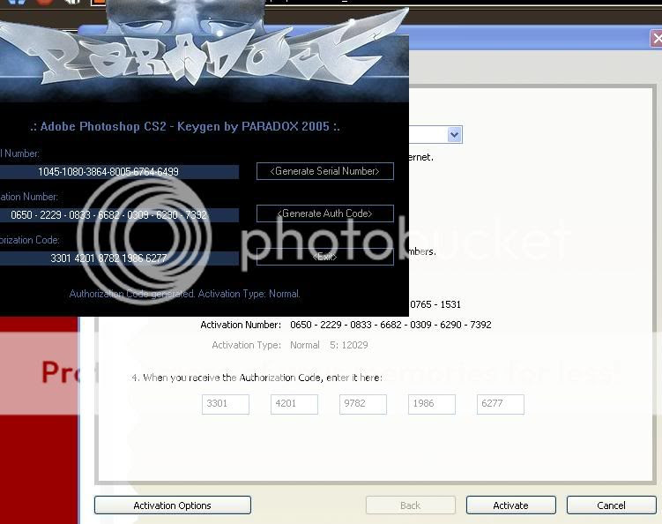The height and width of the screenshot is (524, 662).
Task: Select the Activation Number value text
Action: click(x=391, y=325)
